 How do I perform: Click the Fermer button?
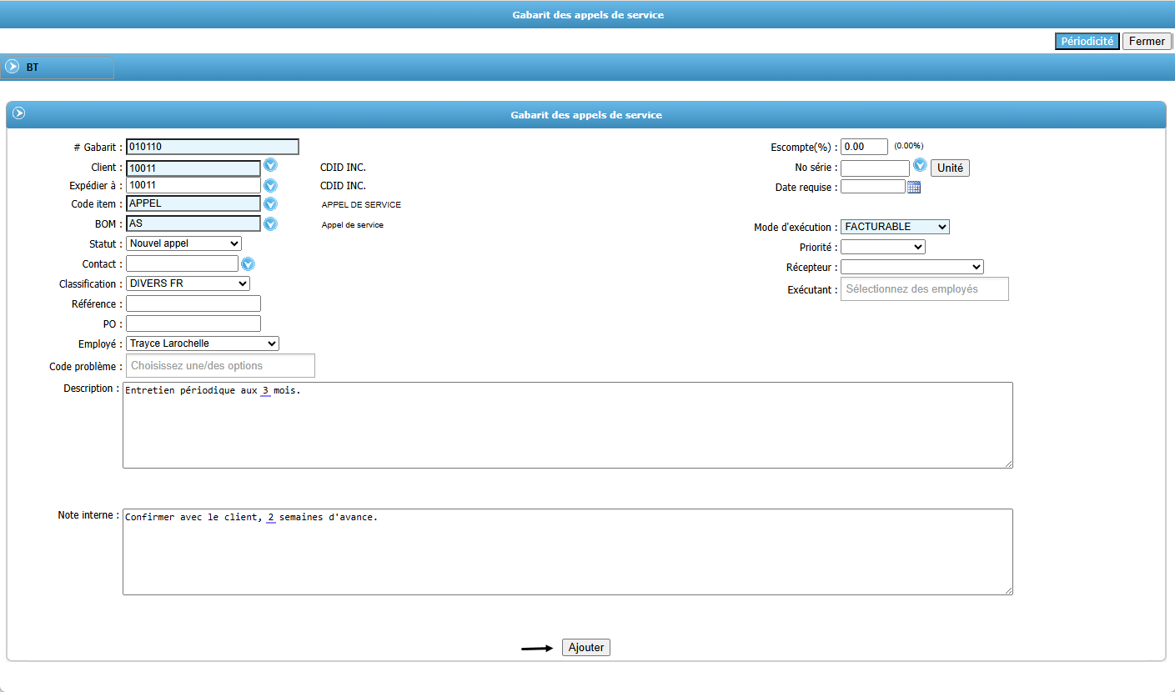click(1147, 42)
